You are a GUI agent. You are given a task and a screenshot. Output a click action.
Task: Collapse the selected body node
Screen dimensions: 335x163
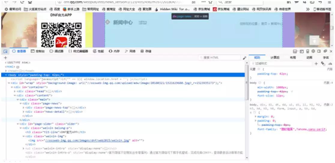coord(6,75)
